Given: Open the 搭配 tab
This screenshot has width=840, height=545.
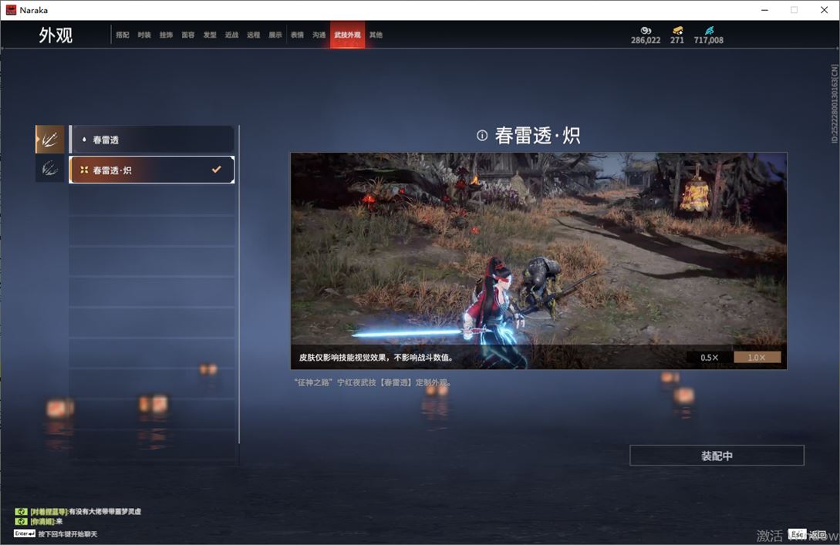Looking at the screenshot, I should (x=123, y=35).
